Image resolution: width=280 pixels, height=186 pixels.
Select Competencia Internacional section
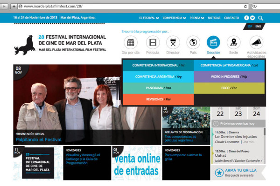pos(158,65)
